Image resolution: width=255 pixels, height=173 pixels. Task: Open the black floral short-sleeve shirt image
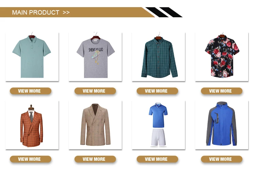coord(222,57)
